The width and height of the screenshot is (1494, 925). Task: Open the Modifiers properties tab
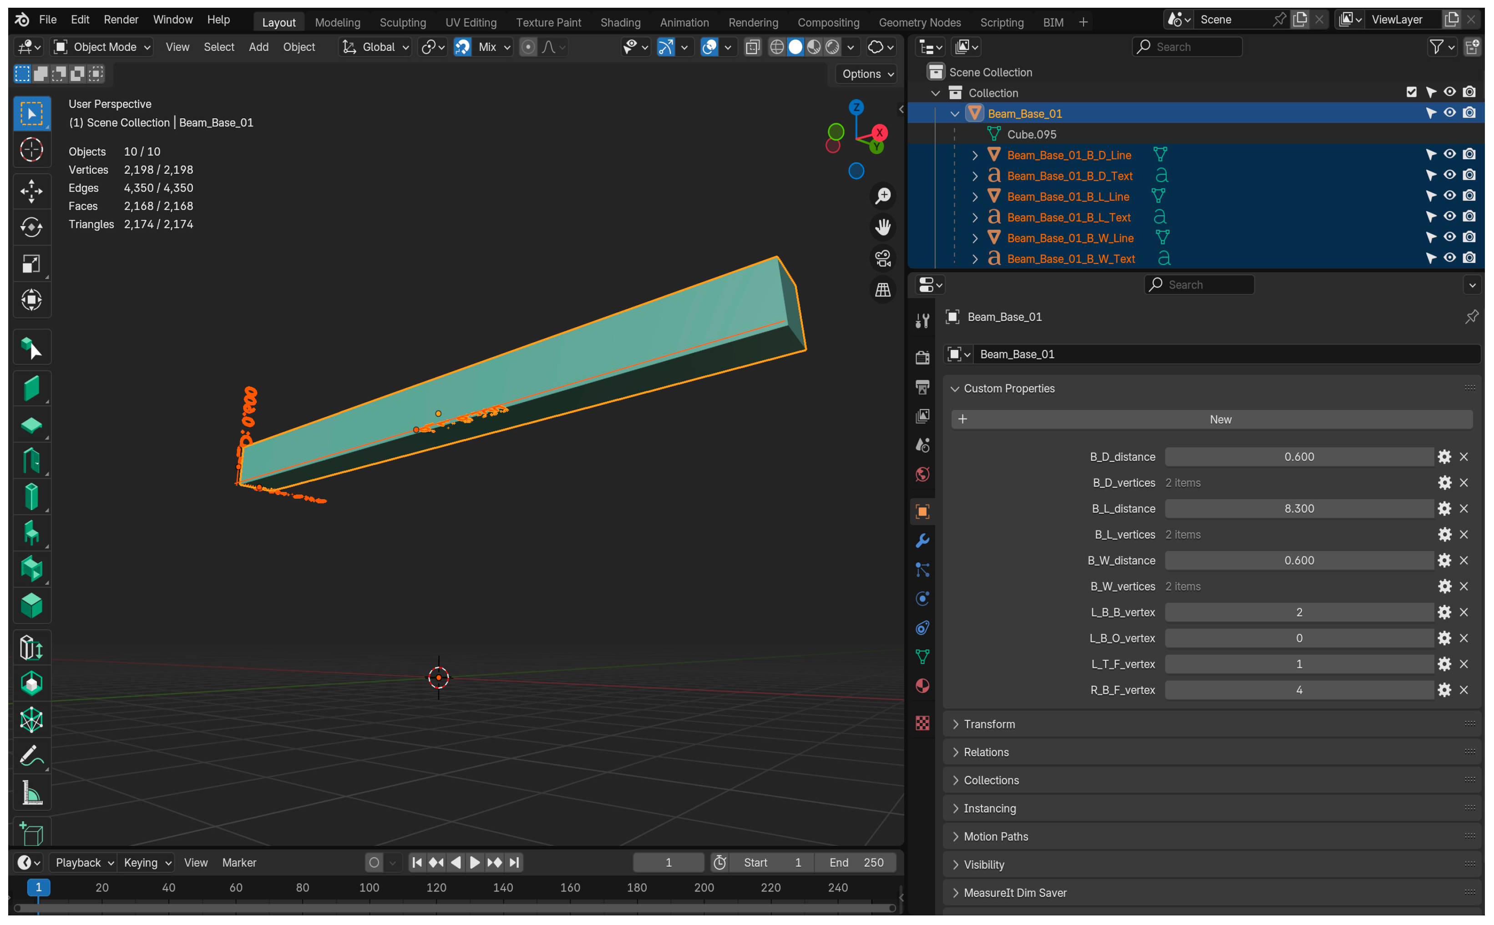922,541
